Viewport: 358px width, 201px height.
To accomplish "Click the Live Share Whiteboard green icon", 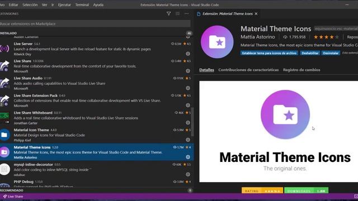I will pos(4,118).
